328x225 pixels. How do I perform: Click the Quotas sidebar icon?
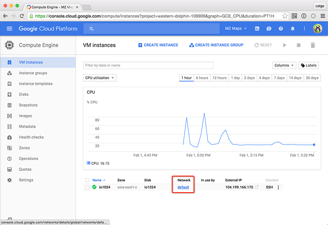click(x=9, y=169)
